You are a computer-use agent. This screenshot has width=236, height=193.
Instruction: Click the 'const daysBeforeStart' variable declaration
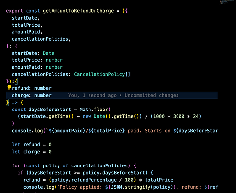41,110
